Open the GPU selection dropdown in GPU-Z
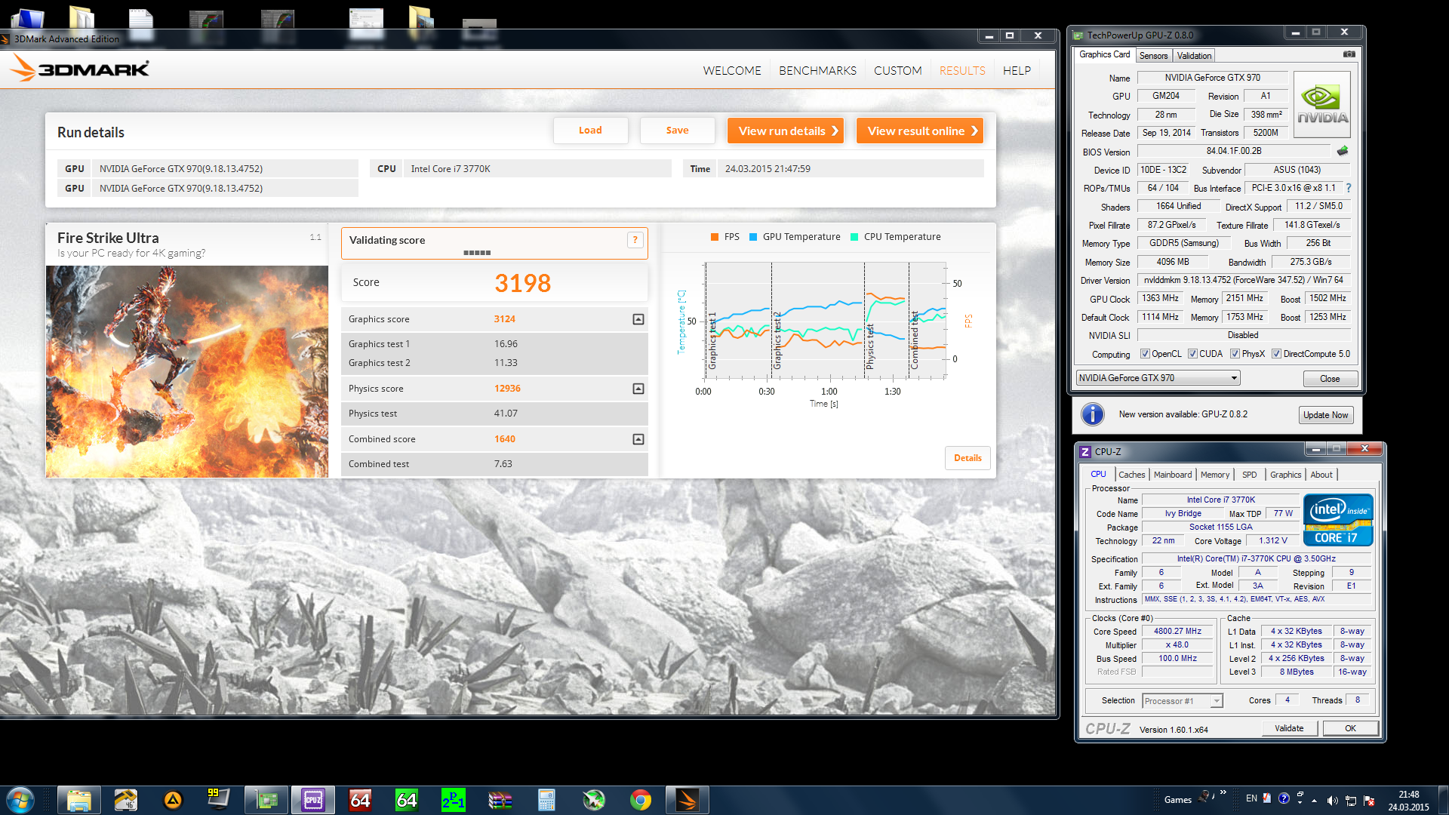 point(1234,378)
